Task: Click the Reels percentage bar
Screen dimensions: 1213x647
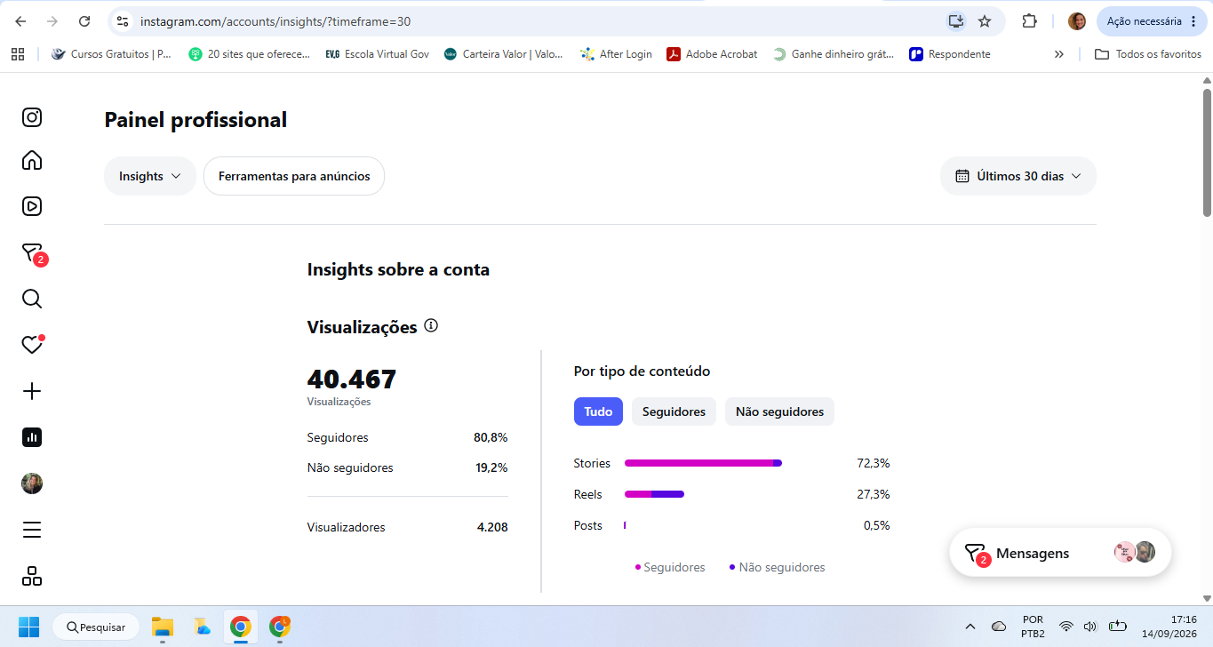Action: click(654, 494)
